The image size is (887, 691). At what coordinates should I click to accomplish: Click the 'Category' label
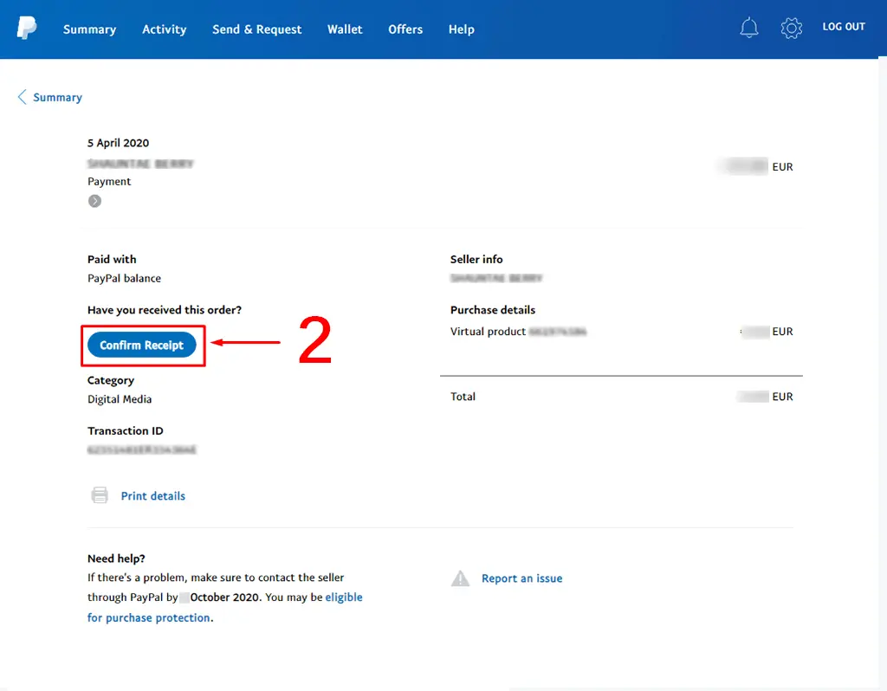110,380
